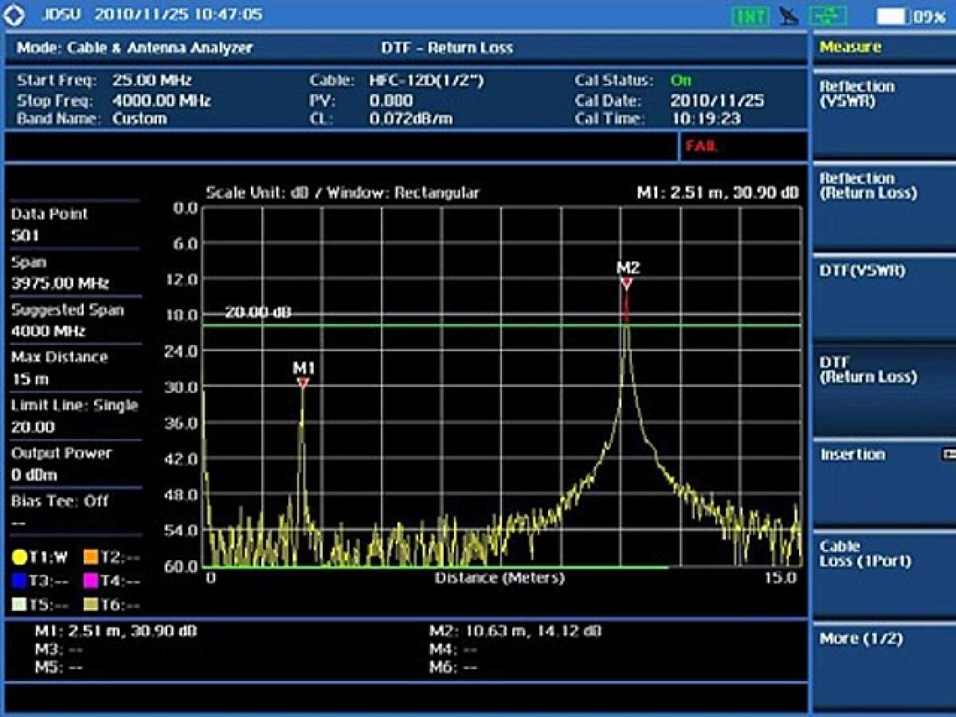Screen dimensions: 956x717
Task: Click the M5 empty marker entry
Action: point(58,668)
